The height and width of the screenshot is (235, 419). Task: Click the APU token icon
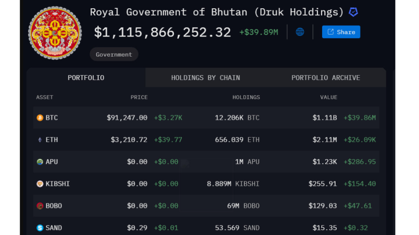coord(40,162)
